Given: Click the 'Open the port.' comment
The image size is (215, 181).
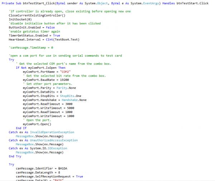Looking at the screenshot, I should (37, 120).
